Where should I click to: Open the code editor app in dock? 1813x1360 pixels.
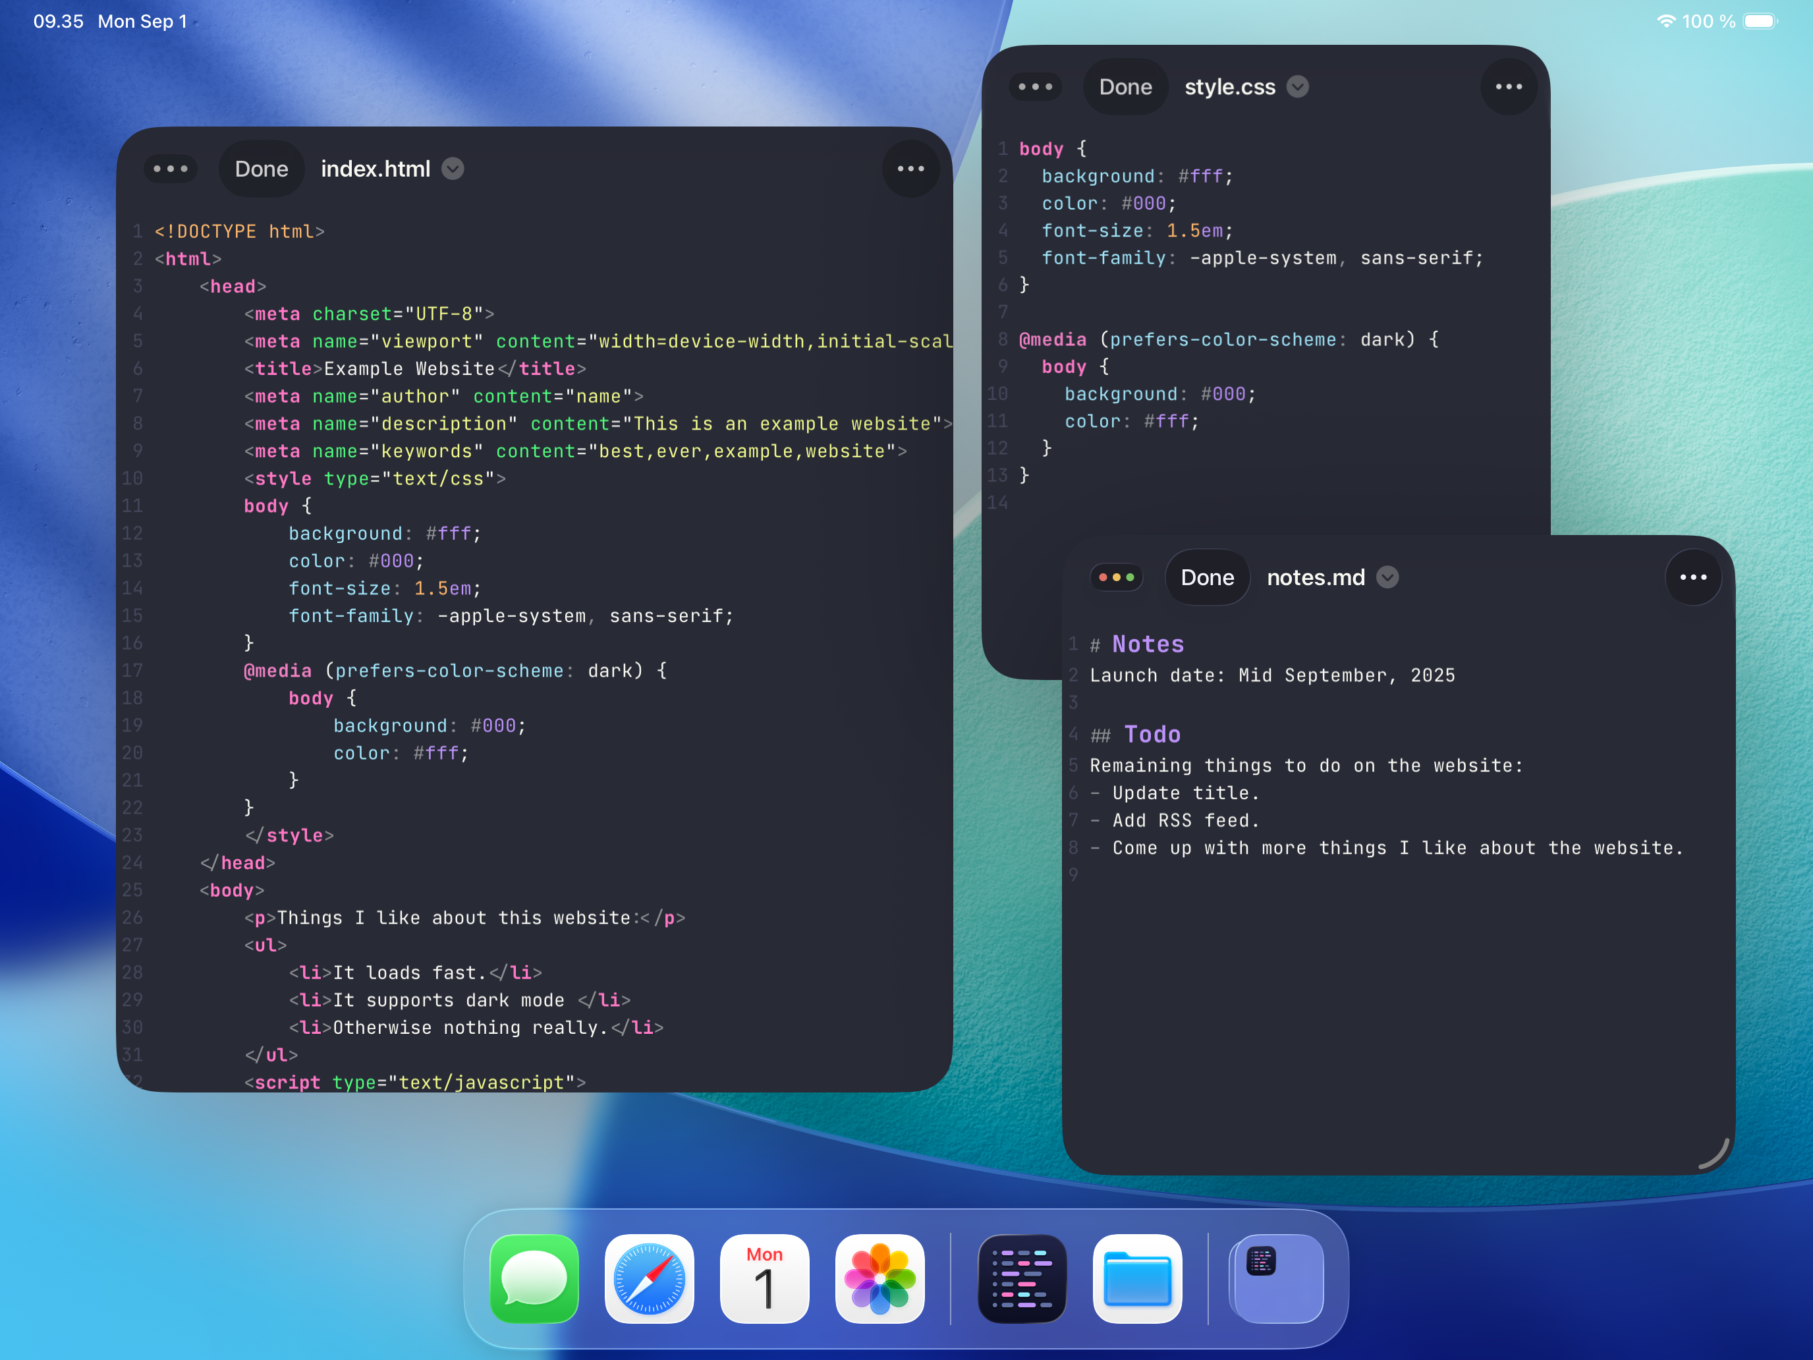(1022, 1278)
